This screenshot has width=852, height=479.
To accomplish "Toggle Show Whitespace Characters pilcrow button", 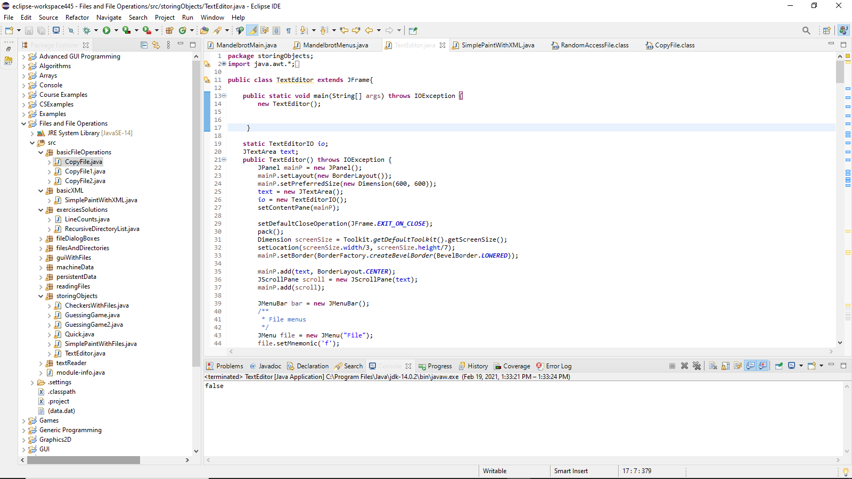I will (x=289, y=30).
